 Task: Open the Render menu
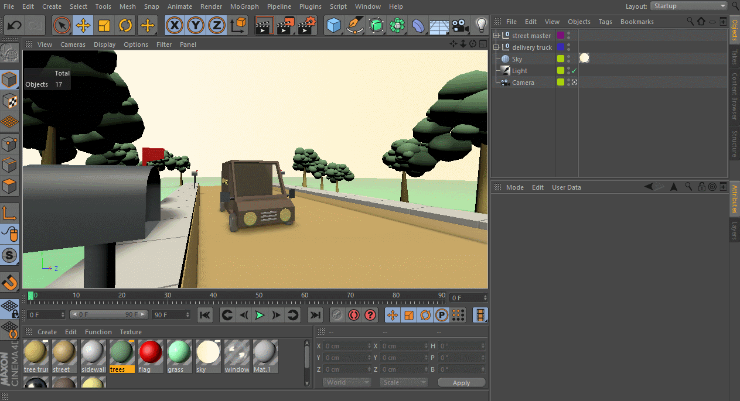tap(211, 6)
